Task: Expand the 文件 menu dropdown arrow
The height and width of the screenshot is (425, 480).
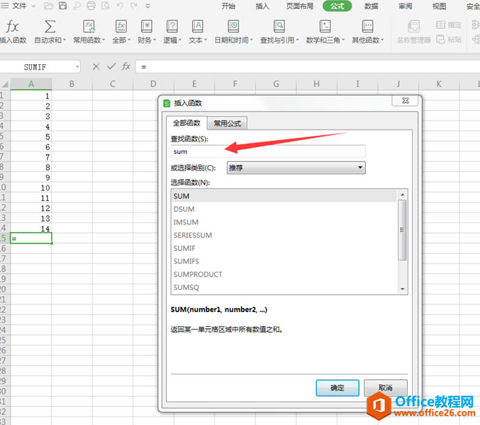Action: pos(33,6)
